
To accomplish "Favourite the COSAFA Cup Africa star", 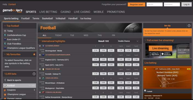I will point(40,78).
